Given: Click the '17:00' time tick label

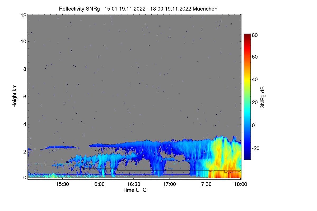Looking at the screenshot, I should (169, 184).
